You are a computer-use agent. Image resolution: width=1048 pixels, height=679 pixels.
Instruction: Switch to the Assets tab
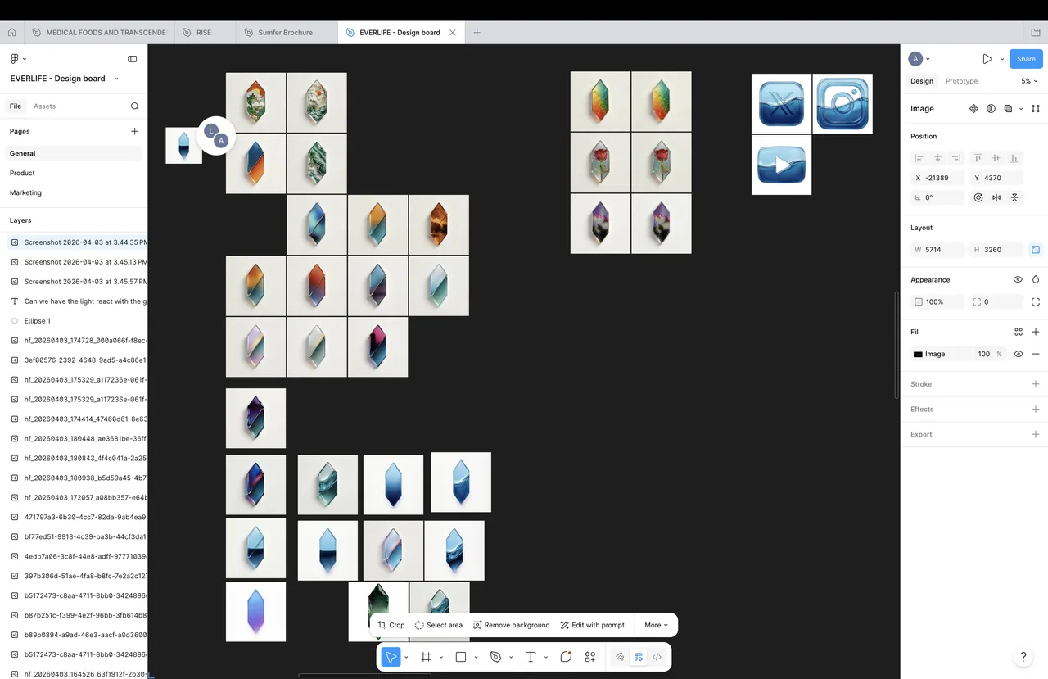[44, 106]
